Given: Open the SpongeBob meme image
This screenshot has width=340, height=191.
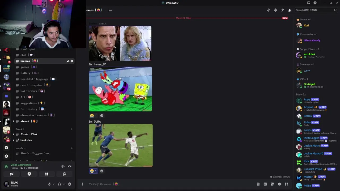Looking at the screenshot, I should click(120, 89).
